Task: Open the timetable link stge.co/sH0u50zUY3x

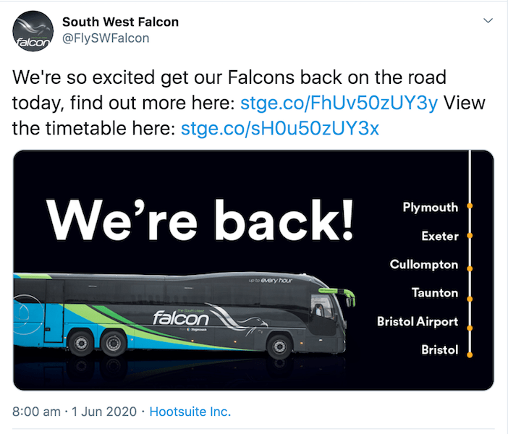Action: (x=280, y=128)
